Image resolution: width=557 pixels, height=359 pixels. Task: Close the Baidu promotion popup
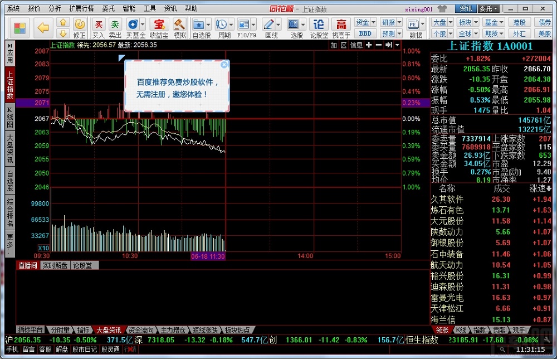[x=224, y=65]
